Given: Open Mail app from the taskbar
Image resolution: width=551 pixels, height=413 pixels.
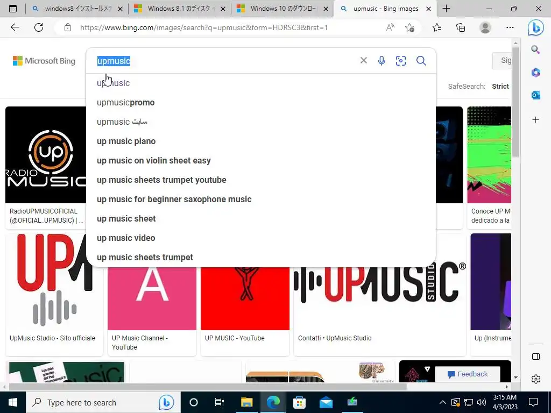Looking at the screenshot, I should click(x=326, y=402).
